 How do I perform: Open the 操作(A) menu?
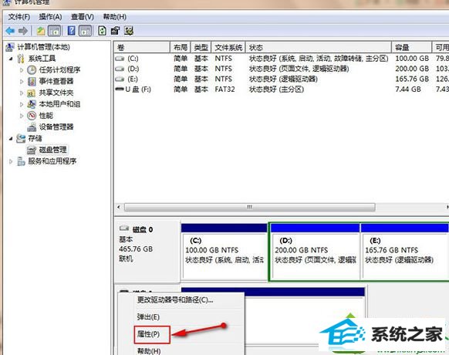50,17
